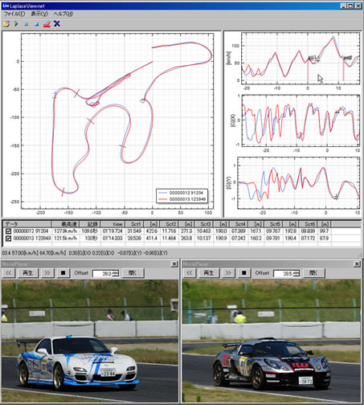Minimize the LaplaceView.net window

point(344,6)
